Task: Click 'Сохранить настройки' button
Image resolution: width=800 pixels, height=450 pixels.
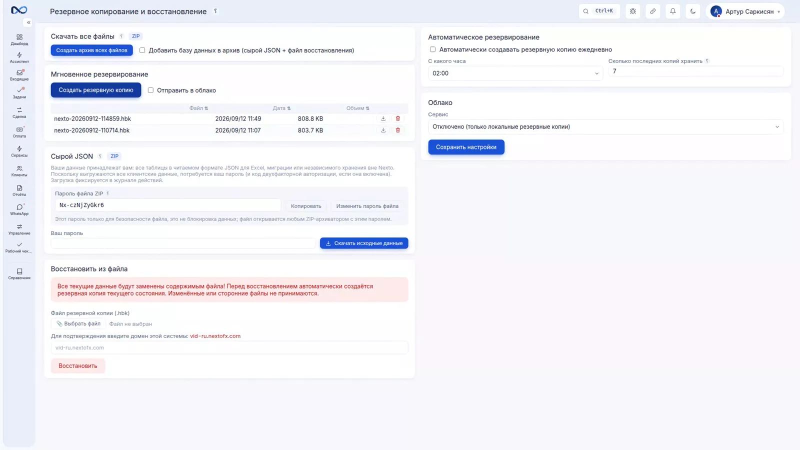Action: point(466,147)
